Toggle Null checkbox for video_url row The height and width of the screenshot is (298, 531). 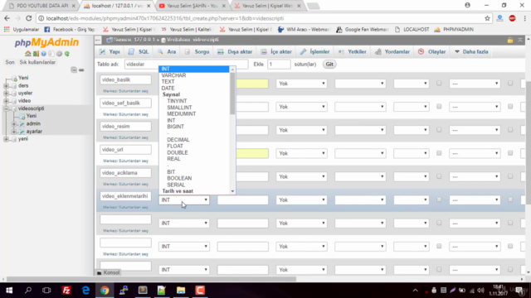click(439, 153)
